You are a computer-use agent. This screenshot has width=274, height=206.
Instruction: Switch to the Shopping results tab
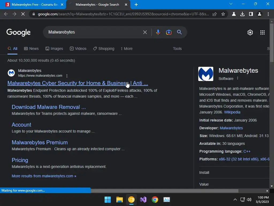104,49
